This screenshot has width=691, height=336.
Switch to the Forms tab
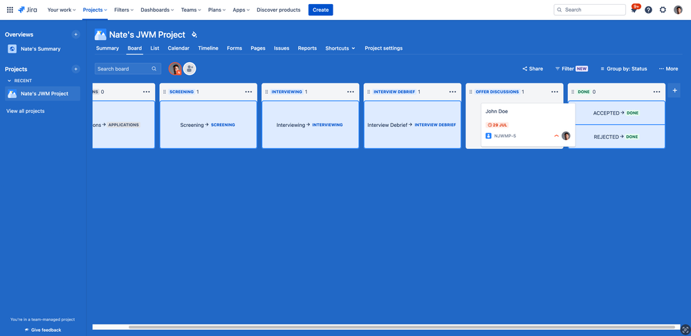pos(234,48)
